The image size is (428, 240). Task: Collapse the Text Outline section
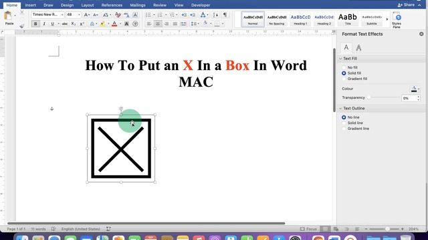click(x=340, y=109)
